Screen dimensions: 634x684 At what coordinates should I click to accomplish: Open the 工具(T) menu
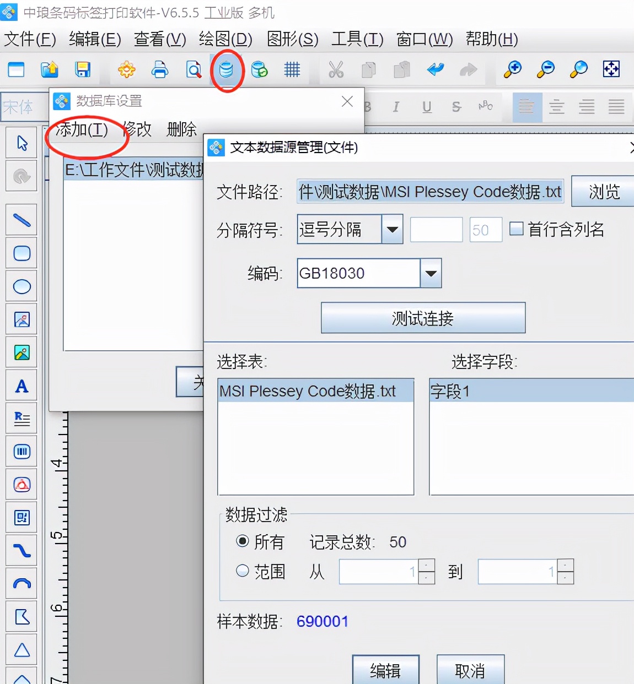click(356, 39)
